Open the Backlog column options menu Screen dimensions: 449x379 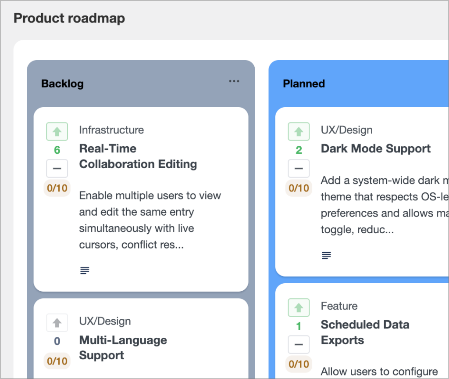click(x=234, y=81)
